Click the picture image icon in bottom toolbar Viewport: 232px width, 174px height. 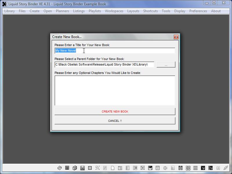150,168
